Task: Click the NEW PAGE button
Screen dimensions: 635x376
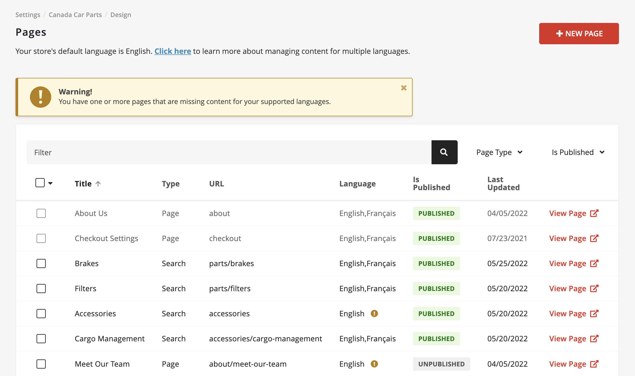Action: (579, 34)
